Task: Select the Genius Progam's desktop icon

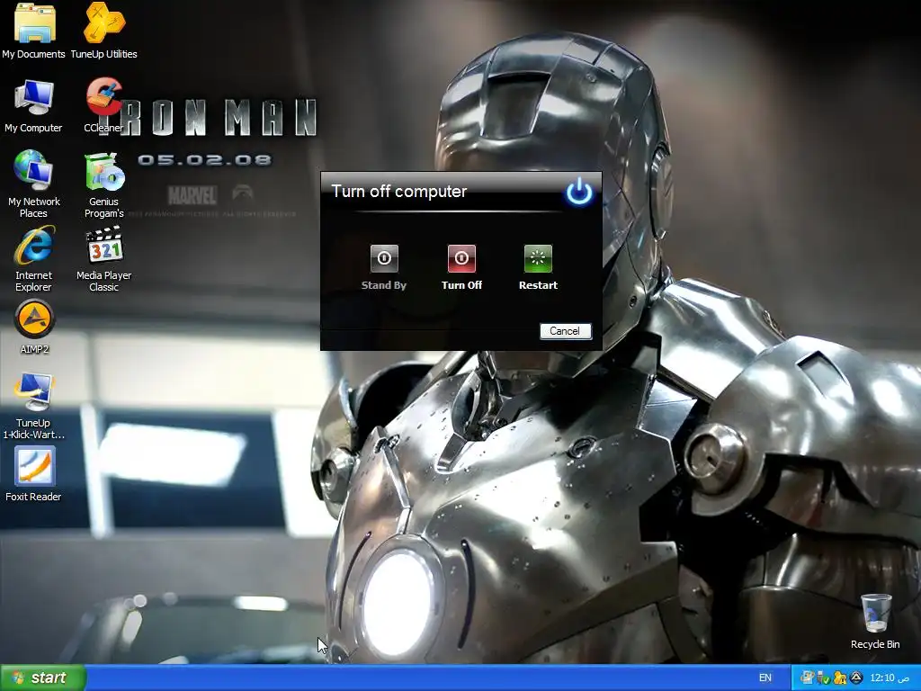Action: pyautogui.click(x=104, y=185)
